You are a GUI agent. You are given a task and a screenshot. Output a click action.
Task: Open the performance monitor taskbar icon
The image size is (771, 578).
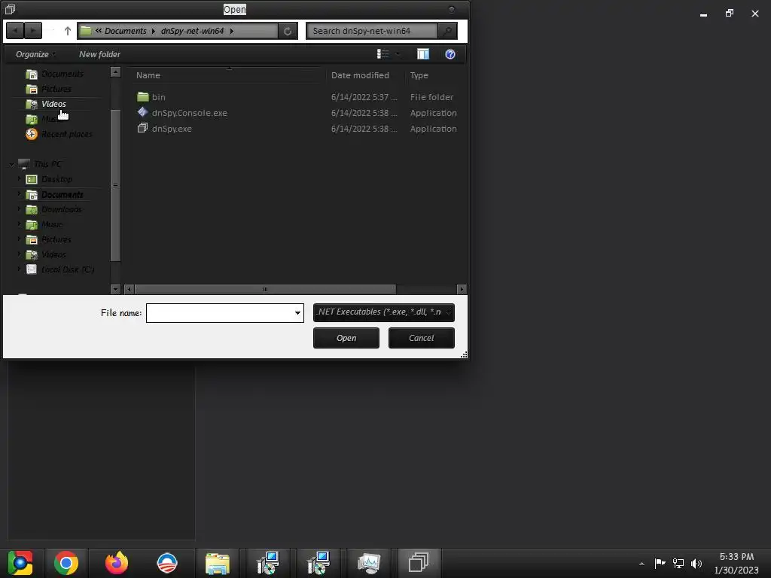click(368, 563)
